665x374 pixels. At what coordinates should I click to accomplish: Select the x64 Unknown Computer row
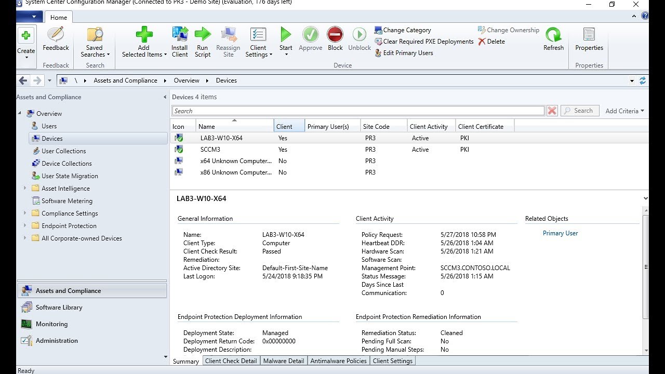pos(409,161)
